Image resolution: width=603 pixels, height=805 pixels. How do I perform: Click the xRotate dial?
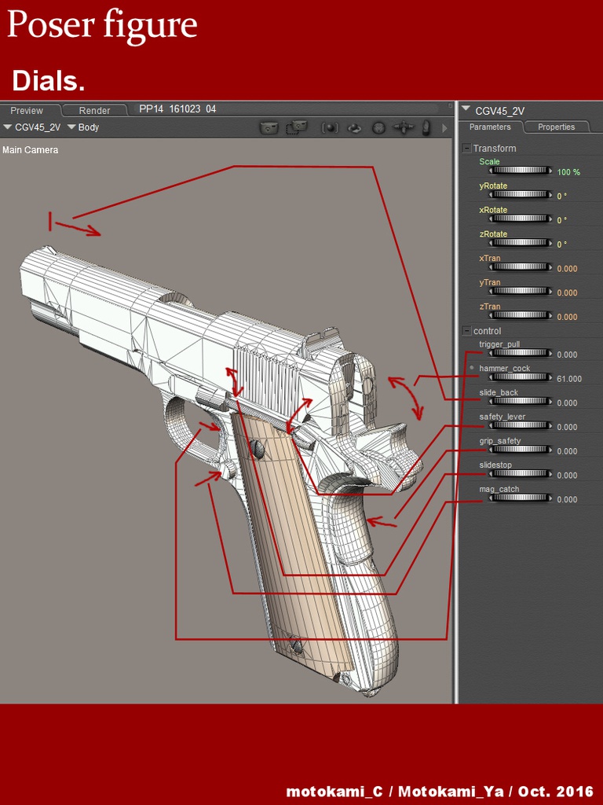coord(521,219)
